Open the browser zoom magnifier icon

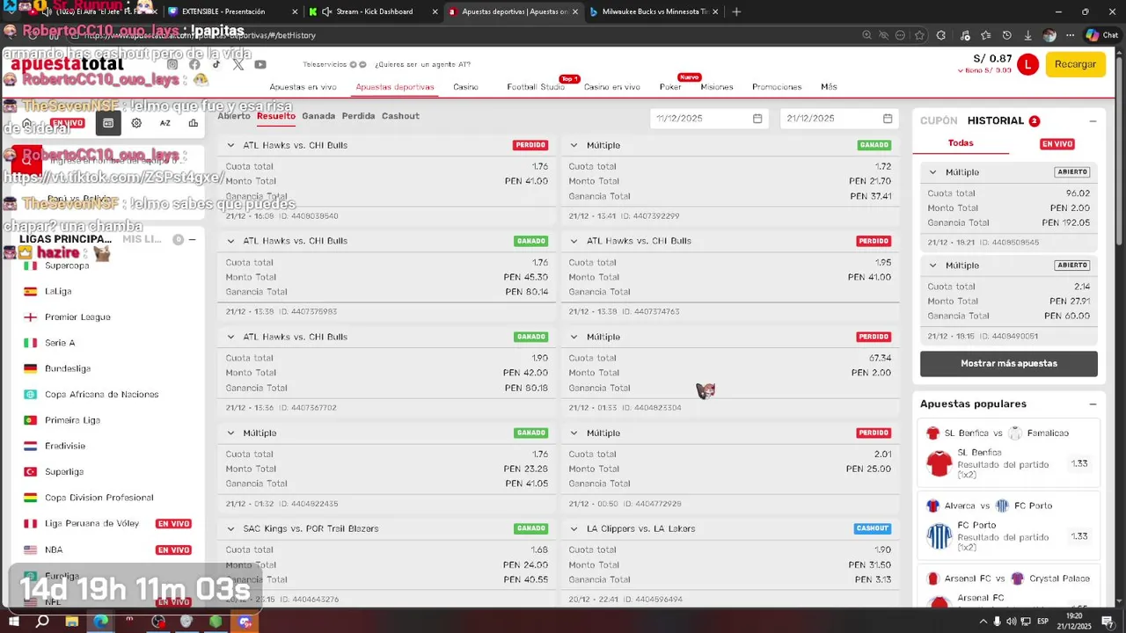[x=867, y=35]
